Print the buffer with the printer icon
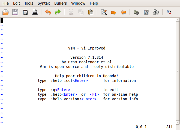The width and height of the screenshot is (180, 130). point(35,12)
